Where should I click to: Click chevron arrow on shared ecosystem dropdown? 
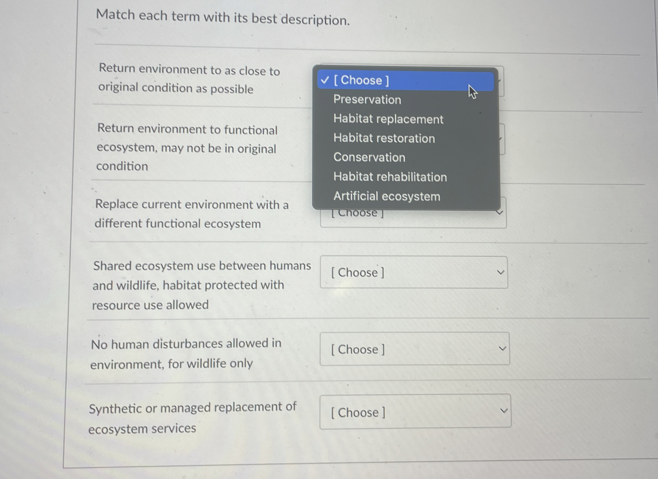click(x=500, y=272)
